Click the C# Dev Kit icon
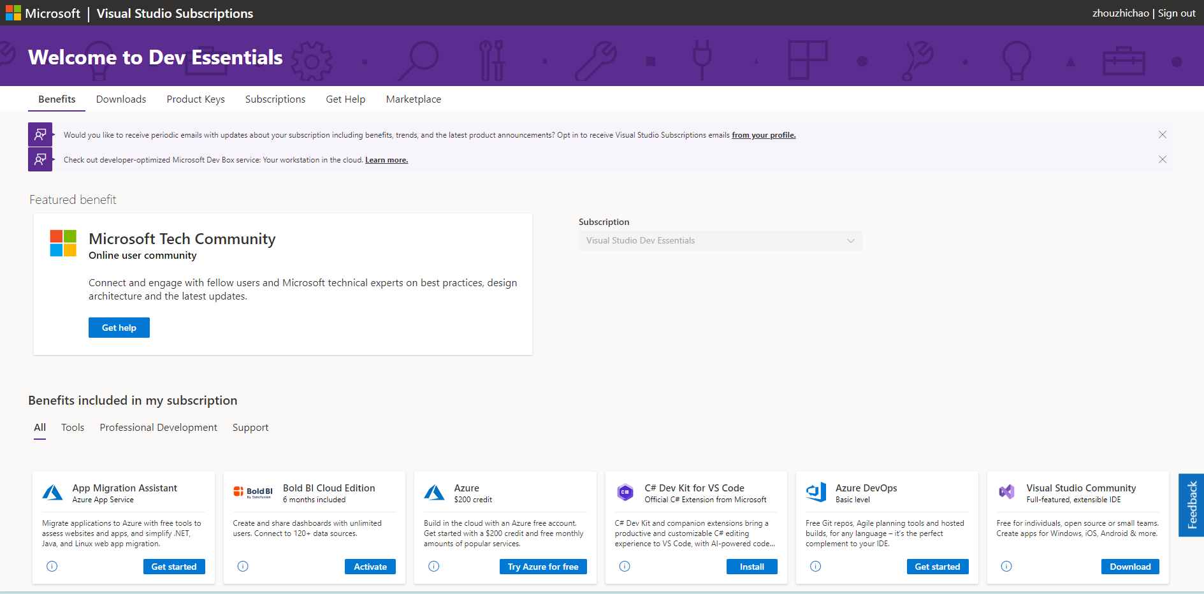Screen dimensions: 1204x594 (x=625, y=492)
